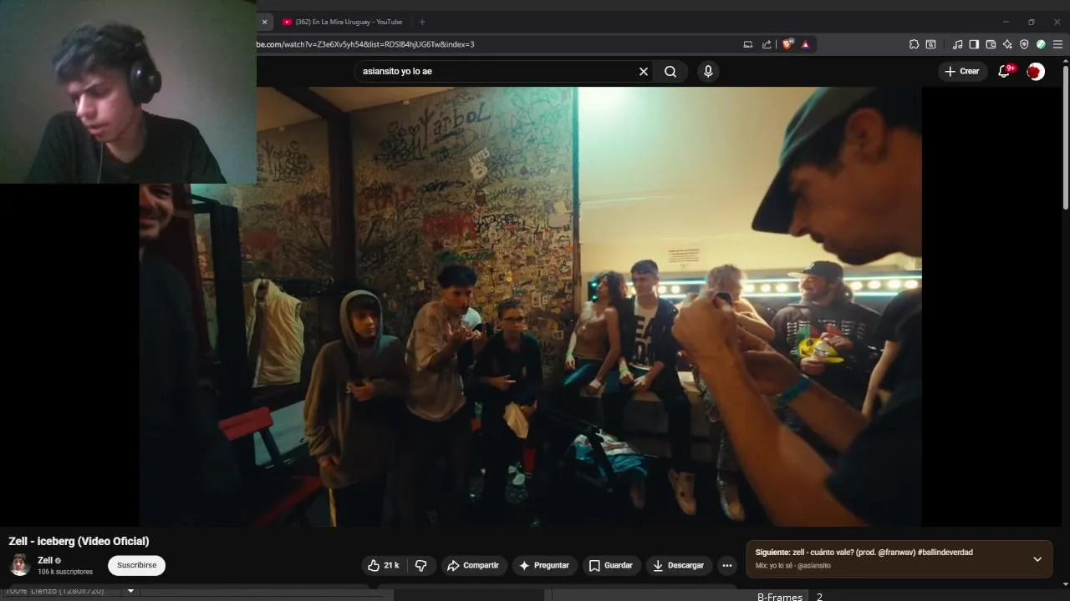
Task: Open the browser extensions puzzle icon
Action: pyautogui.click(x=914, y=44)
